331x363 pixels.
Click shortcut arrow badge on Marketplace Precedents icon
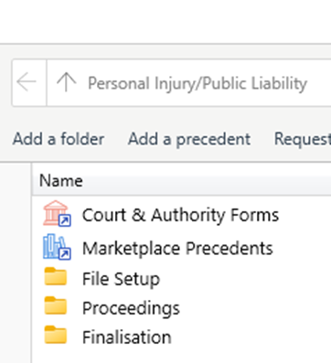[65, 253]
